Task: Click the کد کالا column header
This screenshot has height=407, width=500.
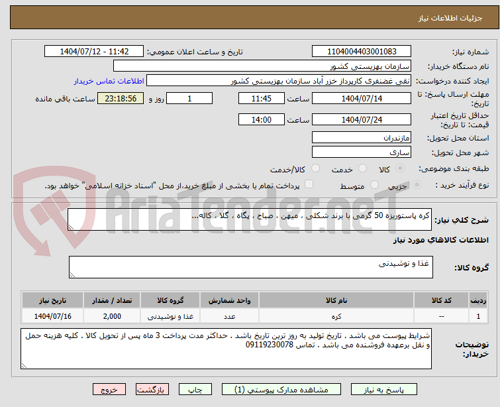Action: 441,300
